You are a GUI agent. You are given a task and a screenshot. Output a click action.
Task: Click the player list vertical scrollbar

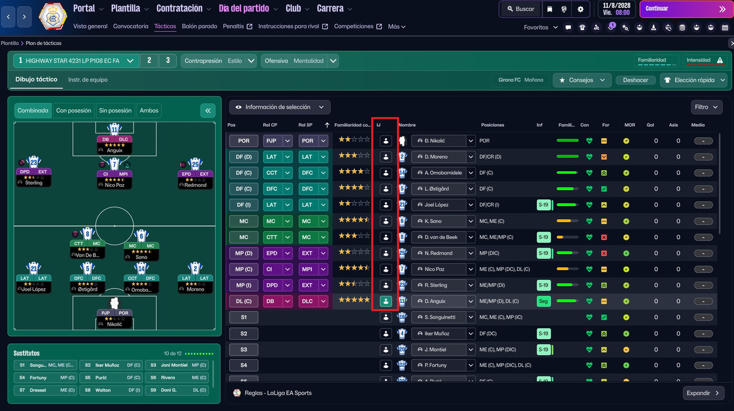pos(719,183)
